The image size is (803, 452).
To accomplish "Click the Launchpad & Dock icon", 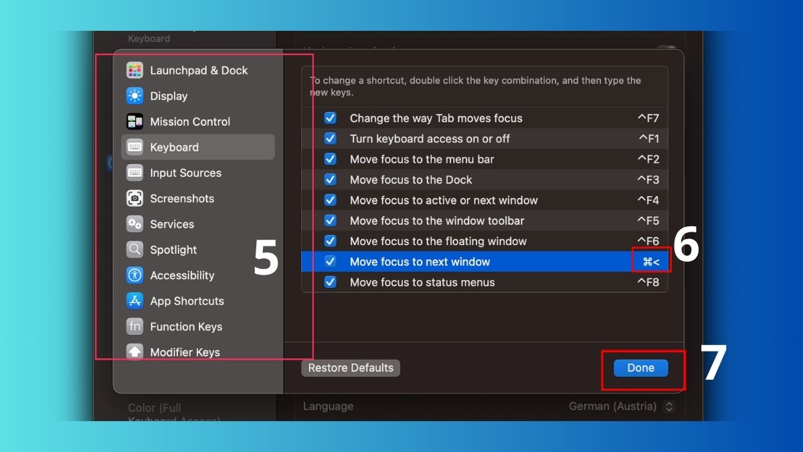I will pos(135,70).
